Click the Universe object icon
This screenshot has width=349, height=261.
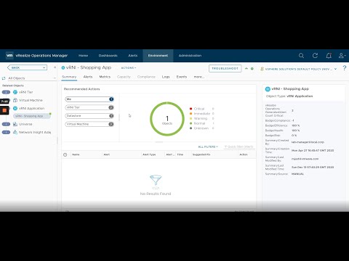[x=15, y=124]
